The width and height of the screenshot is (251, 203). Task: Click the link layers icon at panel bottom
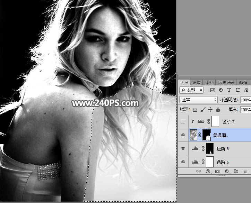tap(199, 172)
